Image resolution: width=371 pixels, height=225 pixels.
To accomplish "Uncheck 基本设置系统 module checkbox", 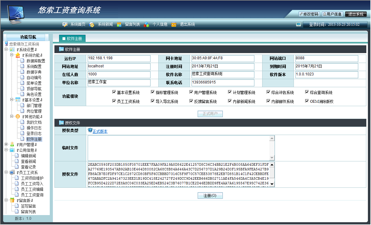I will pos(114,92).
